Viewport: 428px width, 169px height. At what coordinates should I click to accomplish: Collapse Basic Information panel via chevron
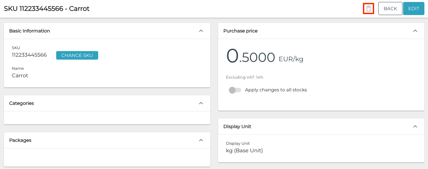[x=201, y=31]
